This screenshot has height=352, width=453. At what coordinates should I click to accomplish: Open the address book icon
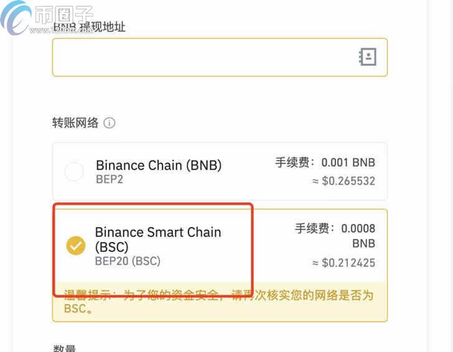368,57
